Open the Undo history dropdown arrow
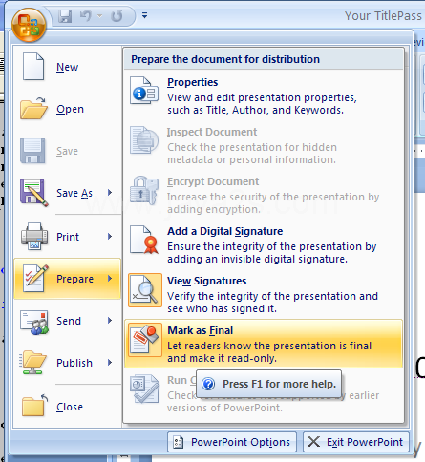 click(99, 15)
